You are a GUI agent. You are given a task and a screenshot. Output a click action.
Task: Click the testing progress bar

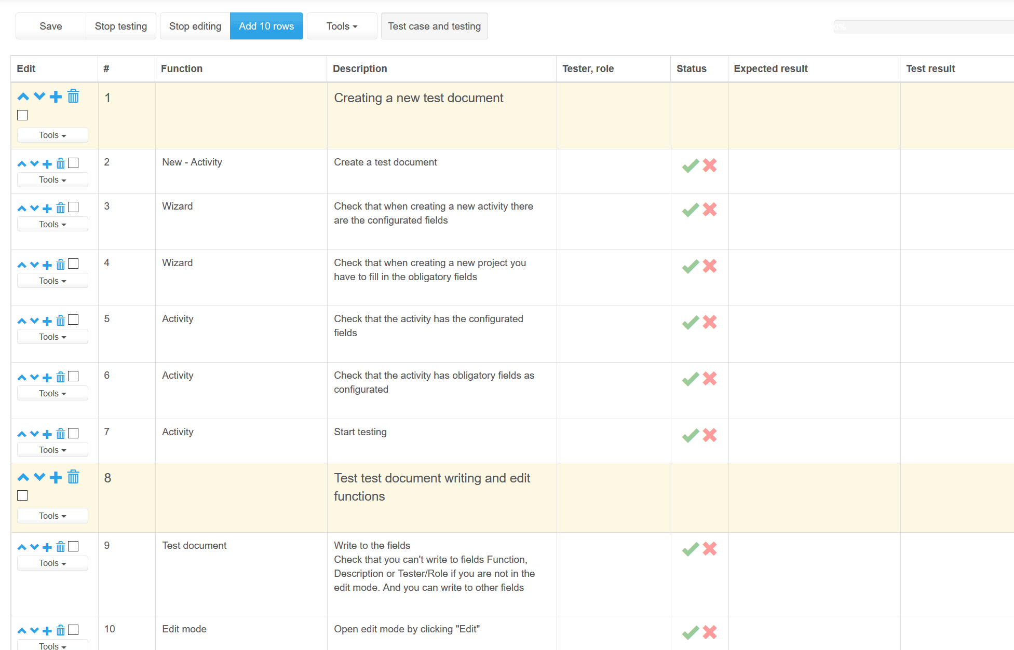[924, 26]
